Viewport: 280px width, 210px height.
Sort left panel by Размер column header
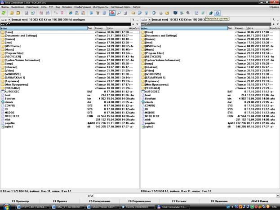[98, 28]
